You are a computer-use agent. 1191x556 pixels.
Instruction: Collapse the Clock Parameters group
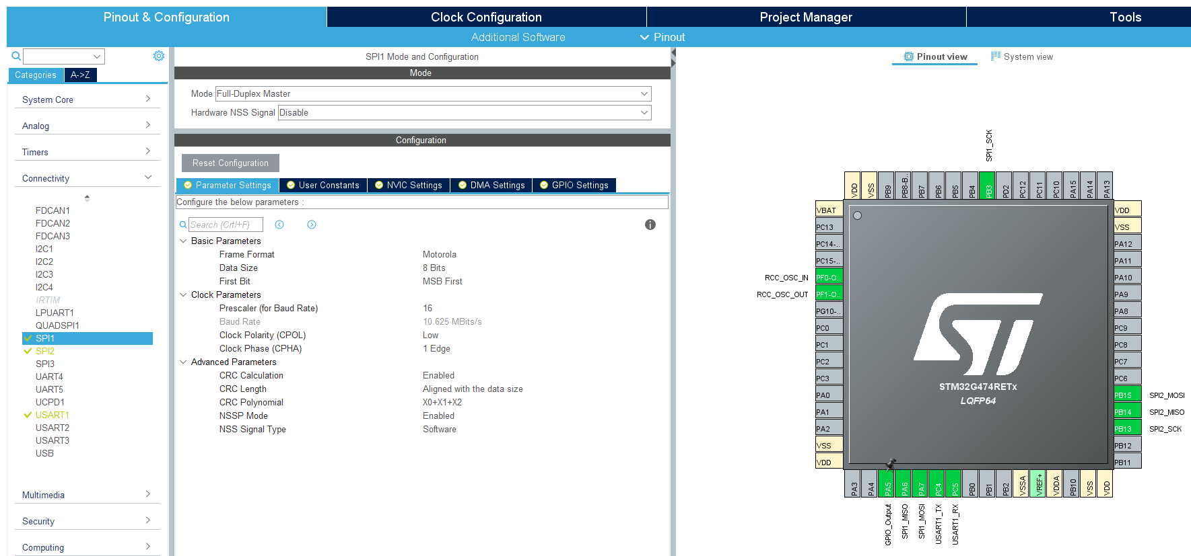(x=183, y=294)
